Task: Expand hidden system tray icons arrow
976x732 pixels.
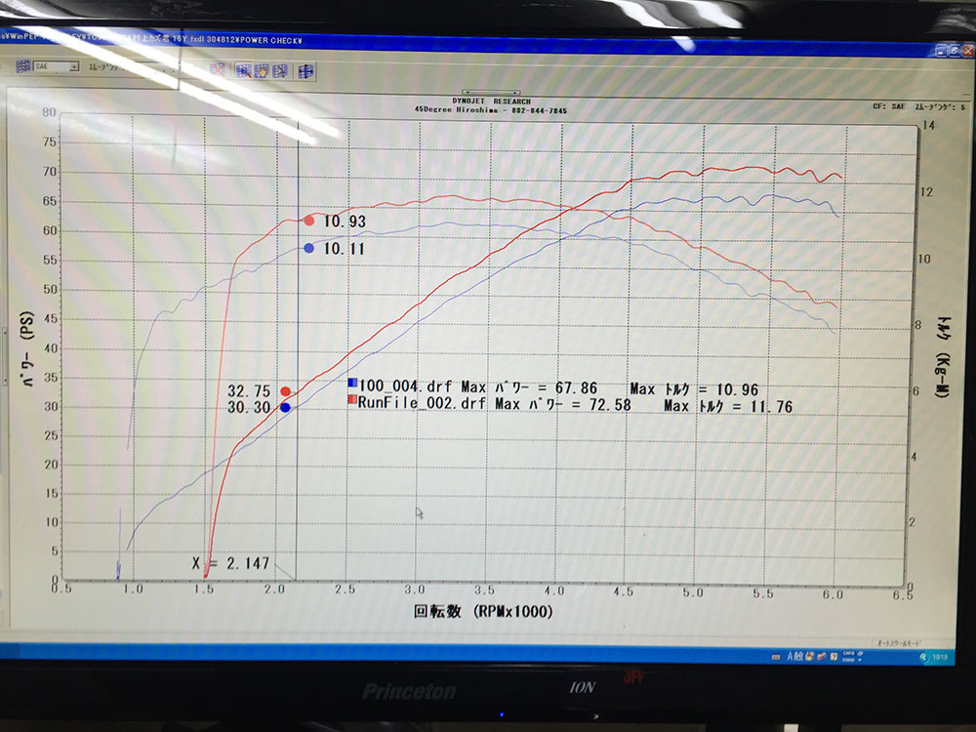Action: click(x=922, y=657)
